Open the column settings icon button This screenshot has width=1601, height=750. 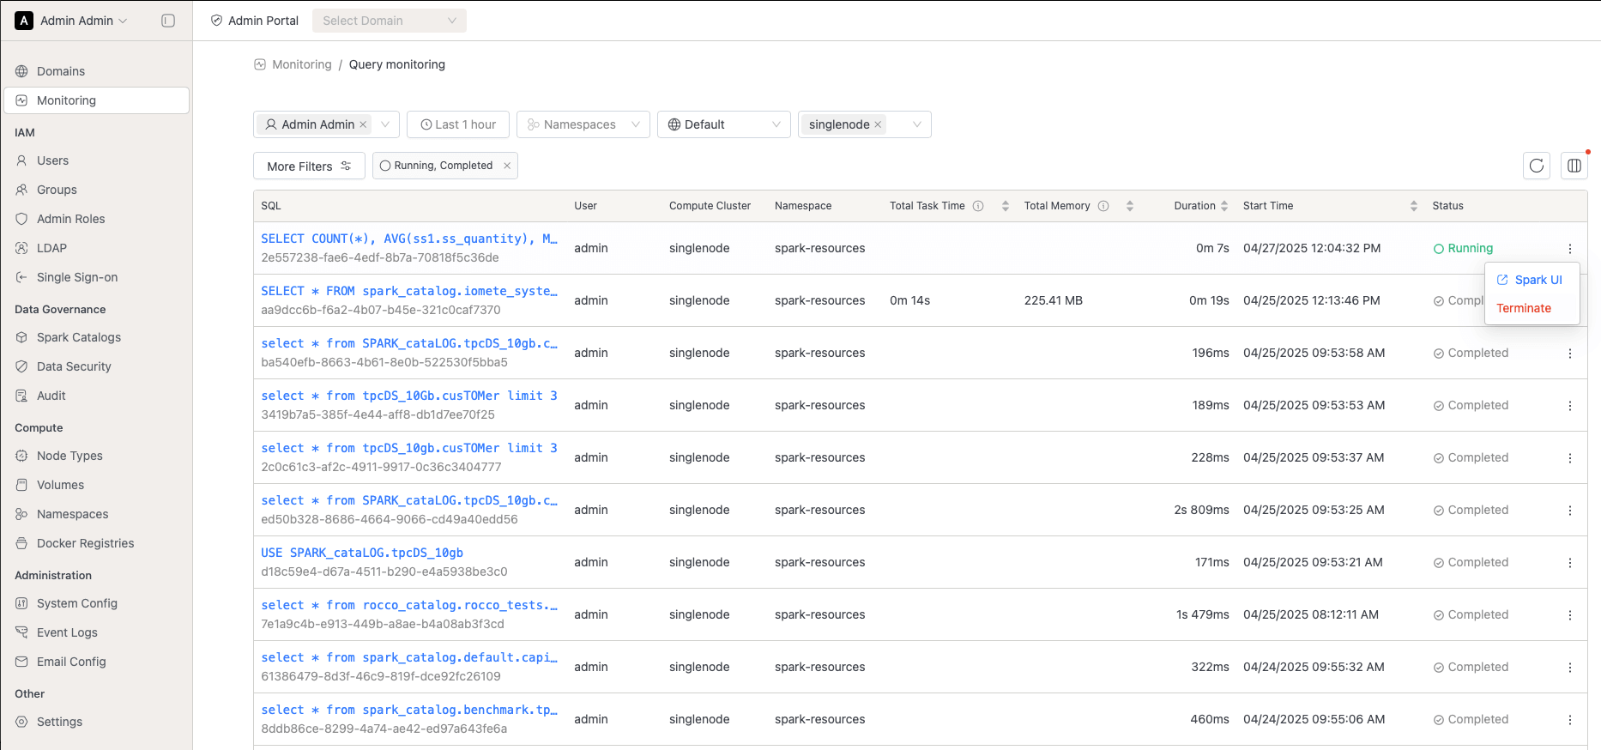1574,166
